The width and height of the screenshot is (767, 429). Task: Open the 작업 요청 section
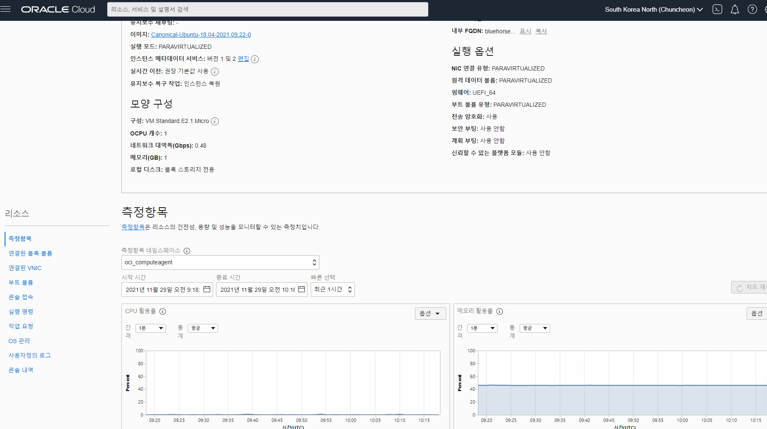pyautogui.click(x=21, y=326)
